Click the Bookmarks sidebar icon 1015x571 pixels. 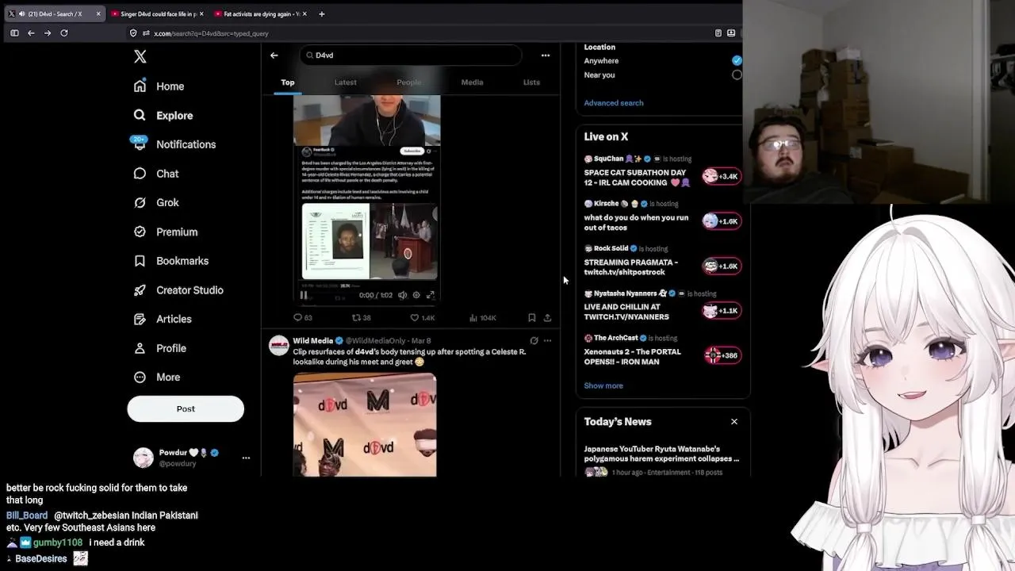[140, 261]
